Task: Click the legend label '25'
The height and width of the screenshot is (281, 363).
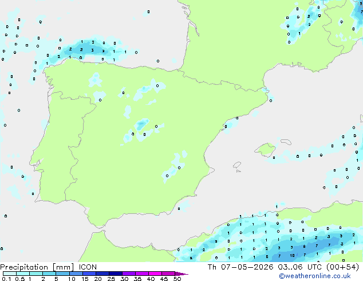Action: point(111,279)
